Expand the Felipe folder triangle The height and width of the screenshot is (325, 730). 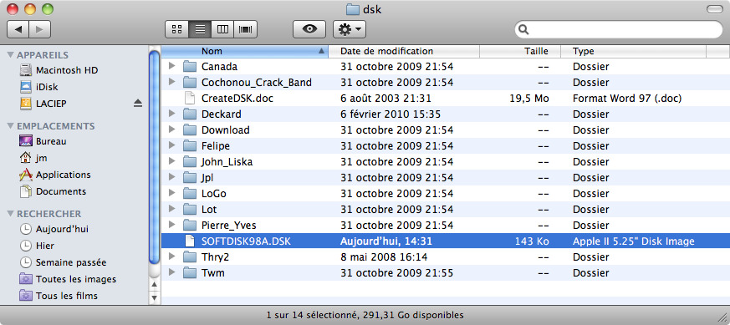tap(171, 145)
